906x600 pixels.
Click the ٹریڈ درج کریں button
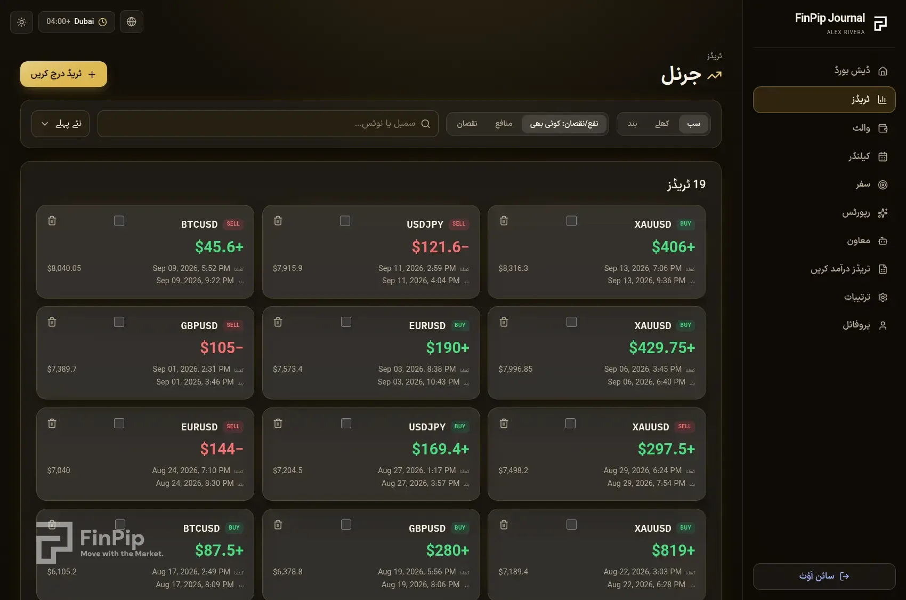point(64,74)
